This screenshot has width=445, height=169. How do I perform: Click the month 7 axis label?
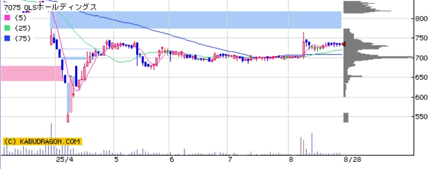(230, 160)
